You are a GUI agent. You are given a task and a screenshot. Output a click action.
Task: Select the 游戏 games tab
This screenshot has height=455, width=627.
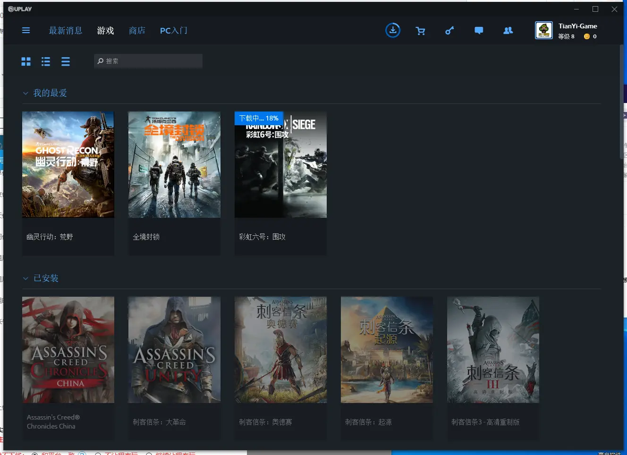pyautogui.click(x=106, y=31)
